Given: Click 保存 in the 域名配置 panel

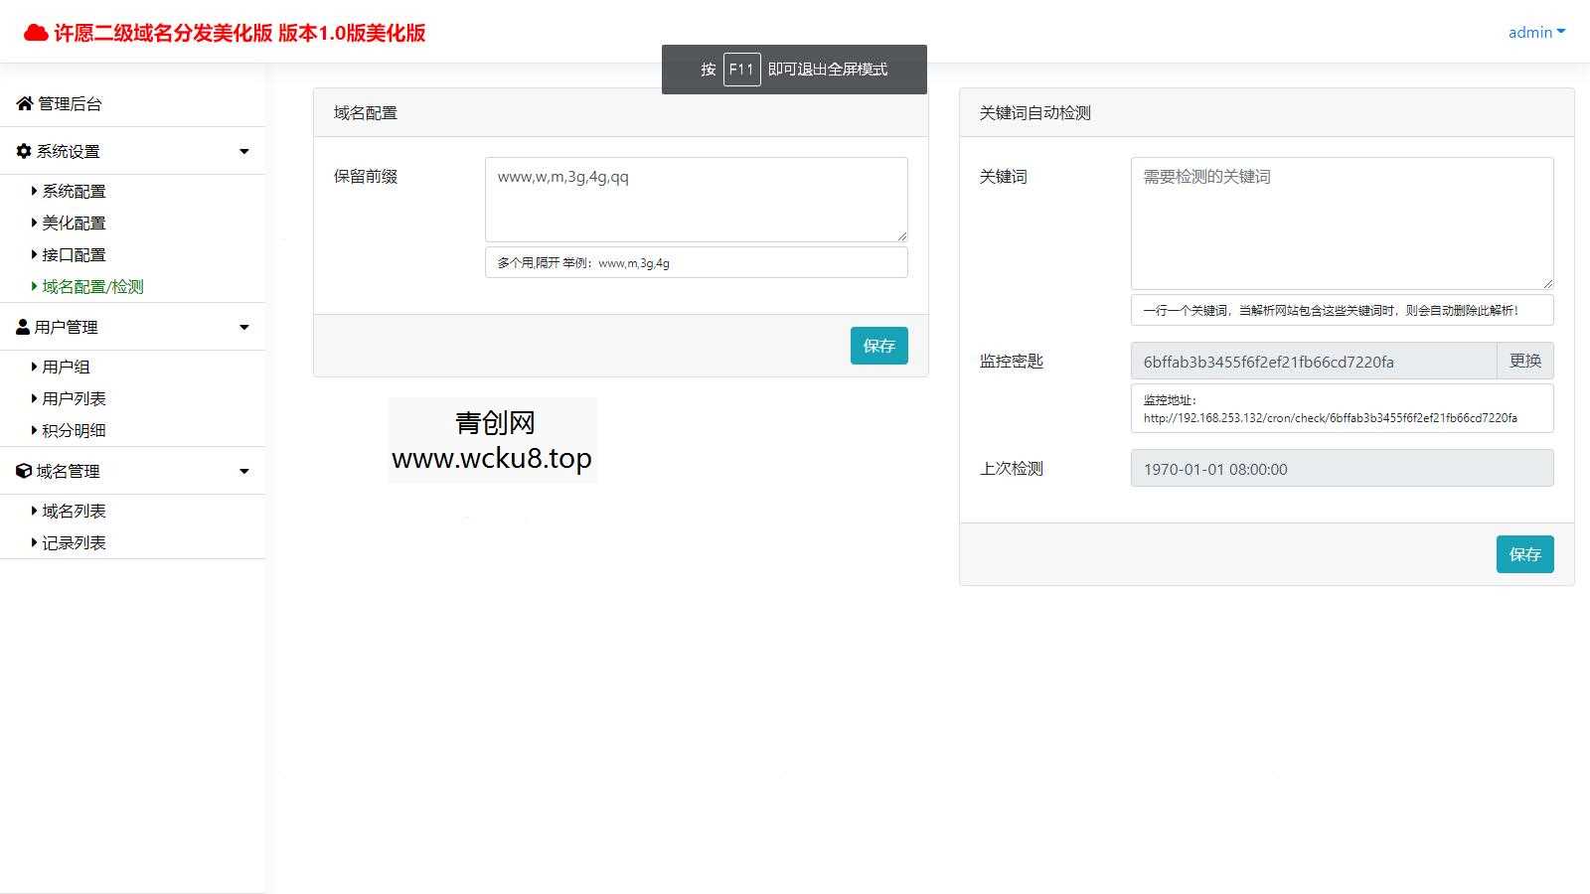Looking at the screenshot, I should pyautogui.click(x=878, y=345).
